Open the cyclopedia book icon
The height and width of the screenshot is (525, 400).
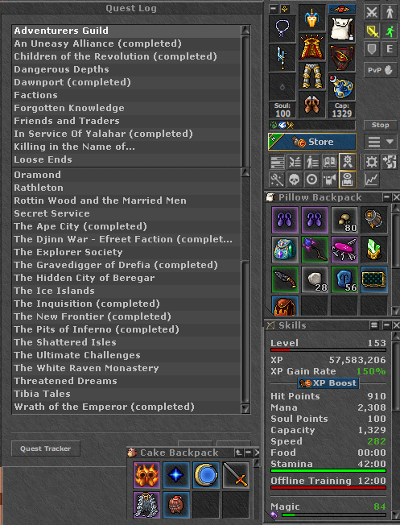pyautogui.click(x=329, y=163)
